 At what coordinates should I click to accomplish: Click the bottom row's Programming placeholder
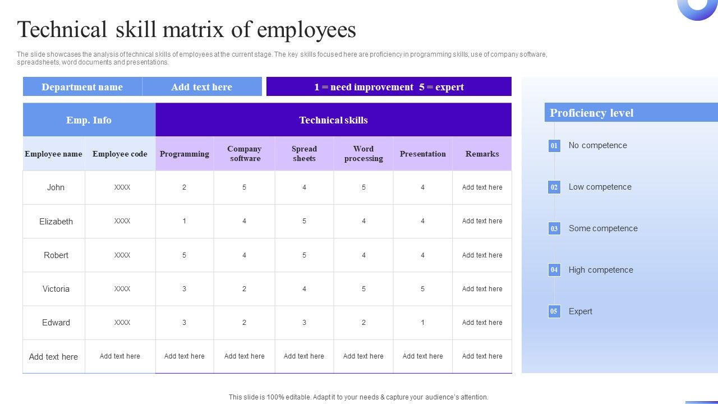185,356
